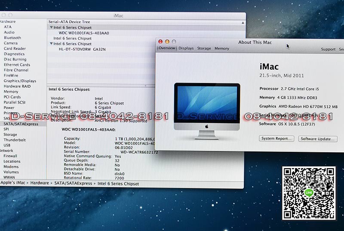
Task: Click the BSD Name value disk0
Action: (120, 174)
